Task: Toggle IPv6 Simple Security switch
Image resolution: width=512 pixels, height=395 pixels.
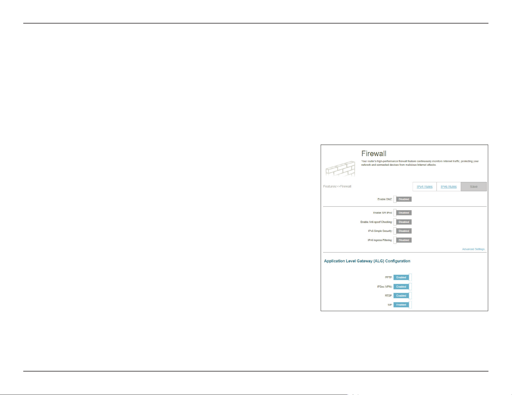Action: tap(403, 231)
